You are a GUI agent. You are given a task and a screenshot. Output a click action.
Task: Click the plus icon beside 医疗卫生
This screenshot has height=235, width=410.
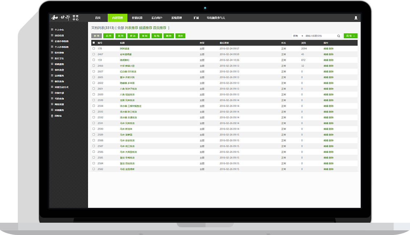(x=52, y=58)
